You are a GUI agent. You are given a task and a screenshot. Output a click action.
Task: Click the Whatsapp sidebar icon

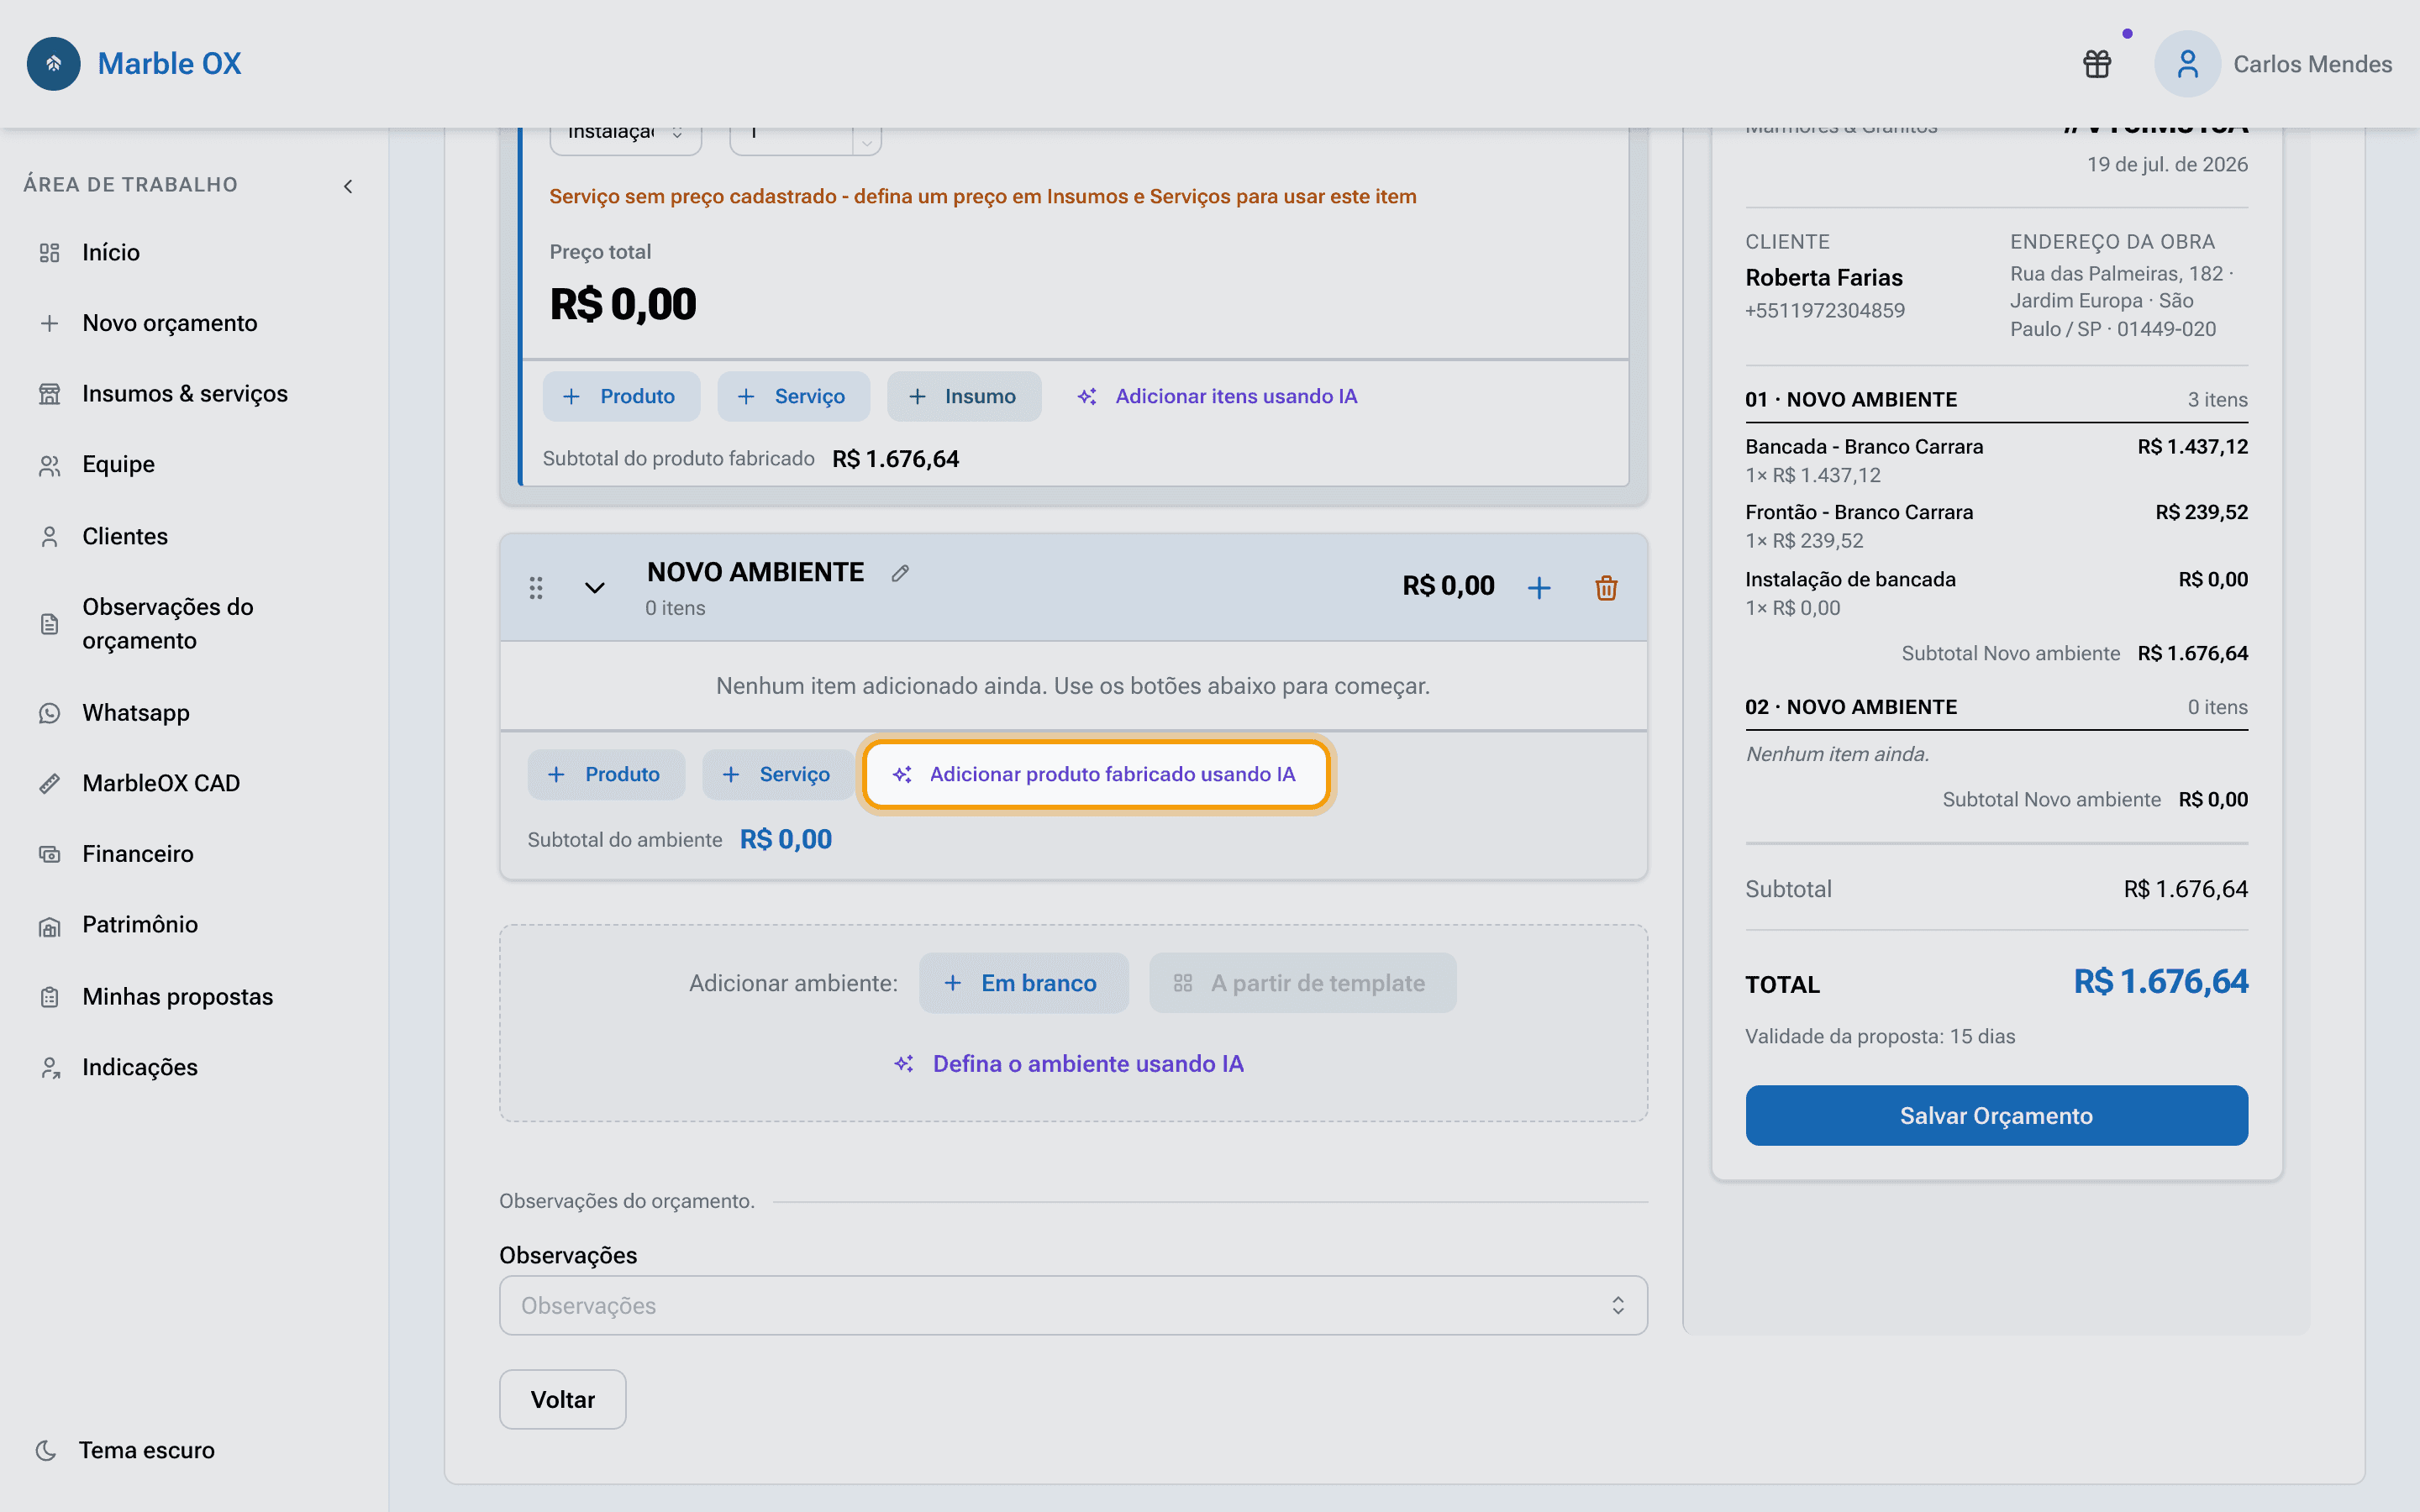click(x=49, y=713)
